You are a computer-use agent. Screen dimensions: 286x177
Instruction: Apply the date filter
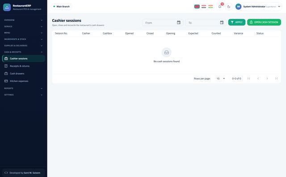[x=237, y=22]
